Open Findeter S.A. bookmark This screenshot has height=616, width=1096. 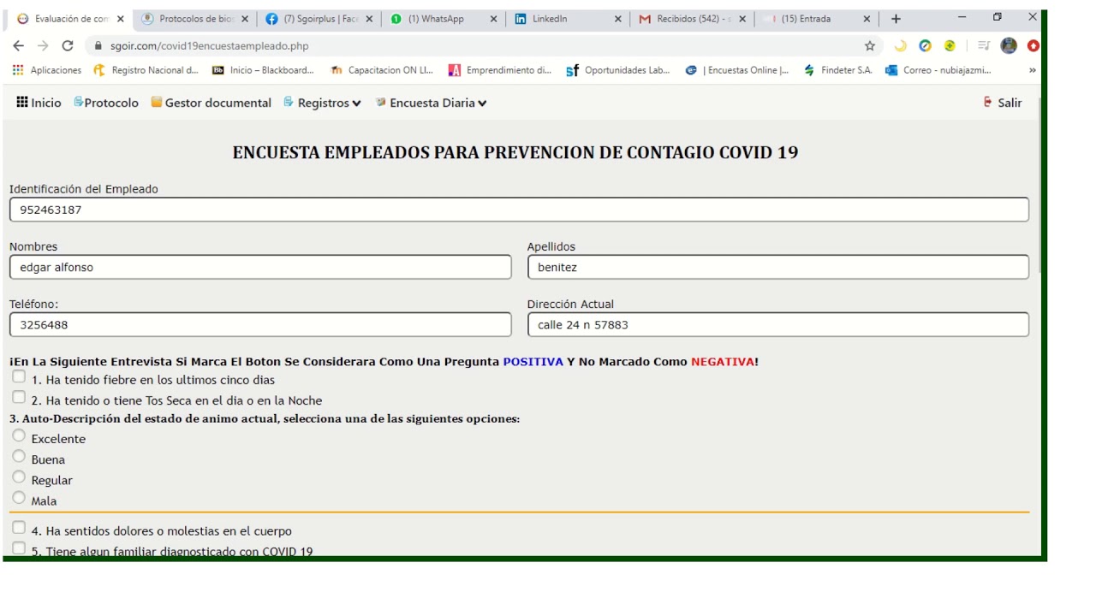[x=838, y=70]
